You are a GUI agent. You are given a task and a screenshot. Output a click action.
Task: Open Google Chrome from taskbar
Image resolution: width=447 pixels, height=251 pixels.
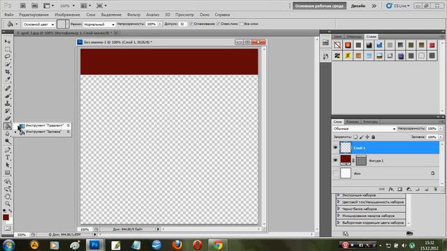coord(218,245)
